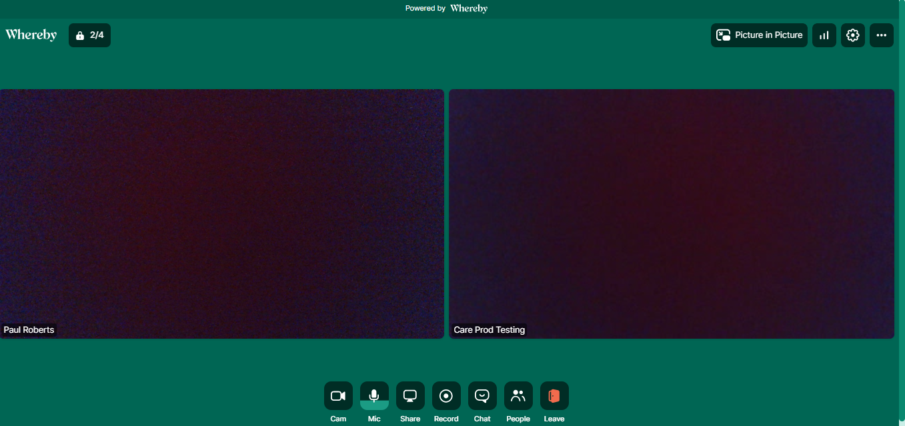The width and height of the screenshot is (905, 426).
Task: Leave the meeting room
Action: (554, 395)
